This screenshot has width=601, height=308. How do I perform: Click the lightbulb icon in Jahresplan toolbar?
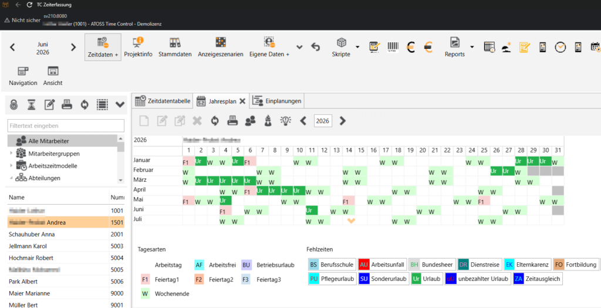tap(286, 121)
